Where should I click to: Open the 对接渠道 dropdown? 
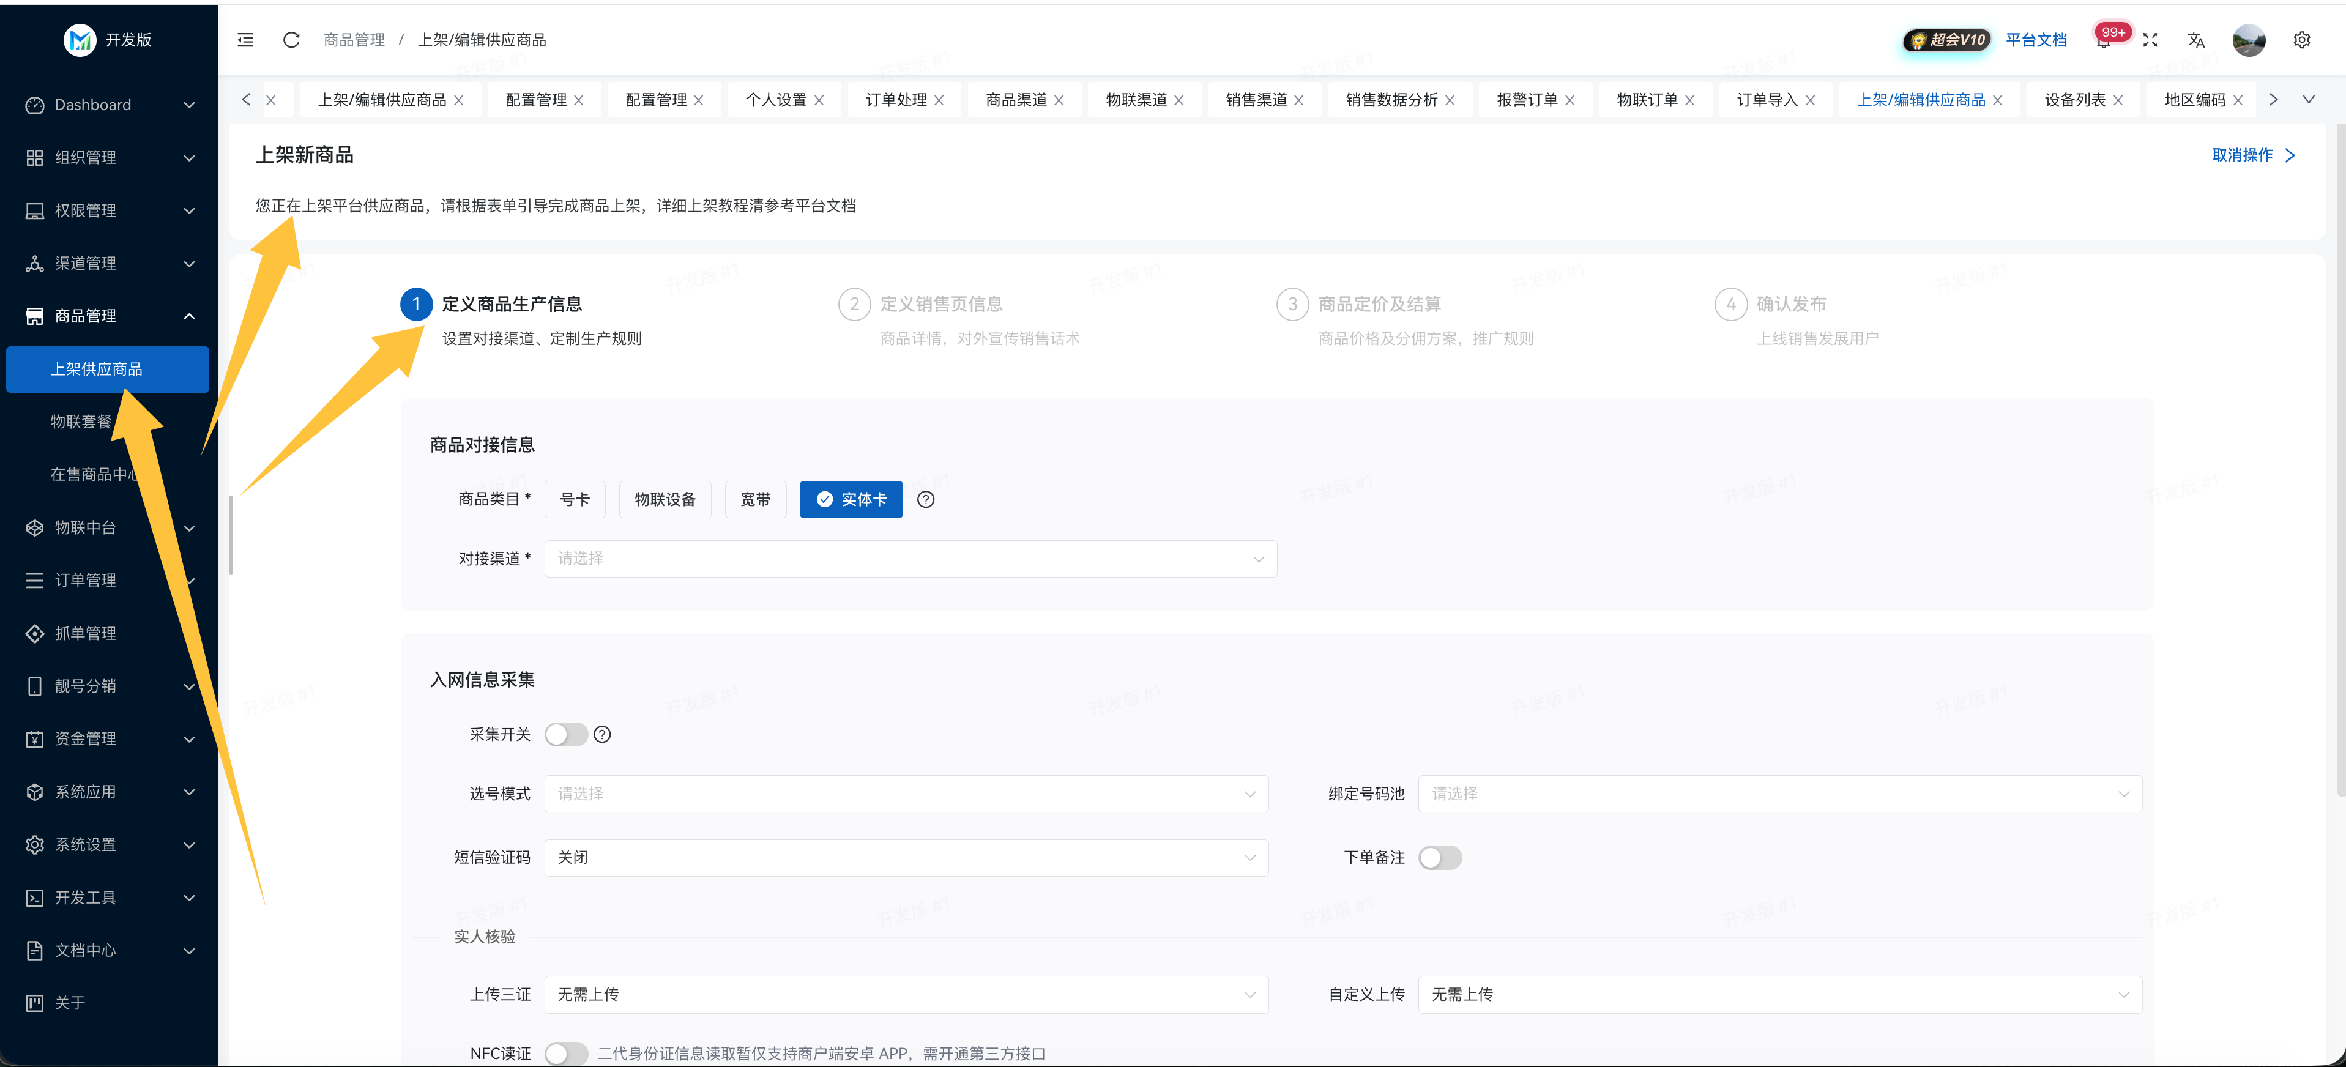[x=910, y=559]
